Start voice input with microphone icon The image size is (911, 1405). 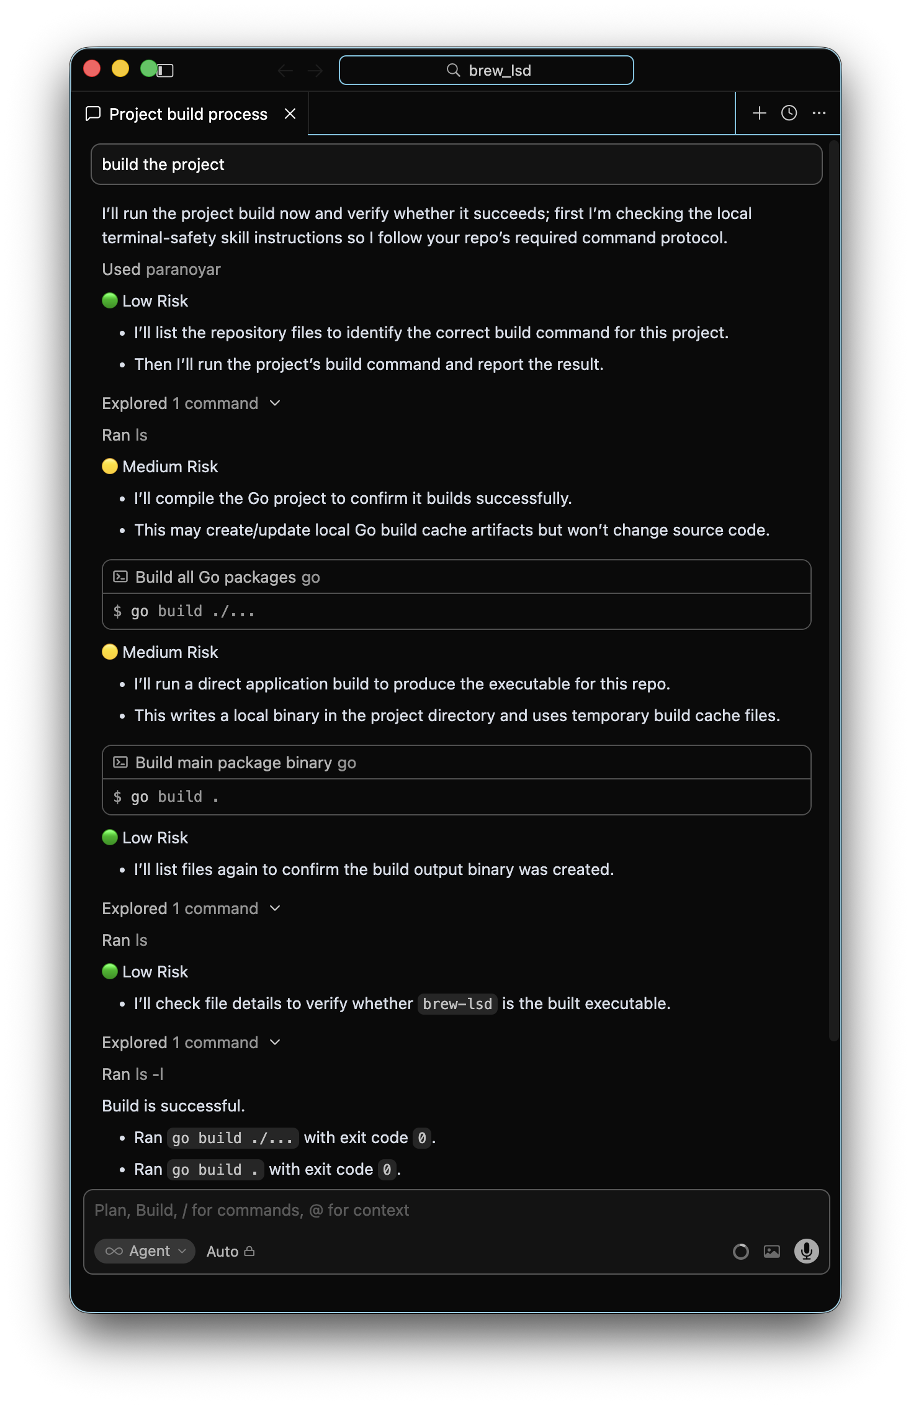806,1251
